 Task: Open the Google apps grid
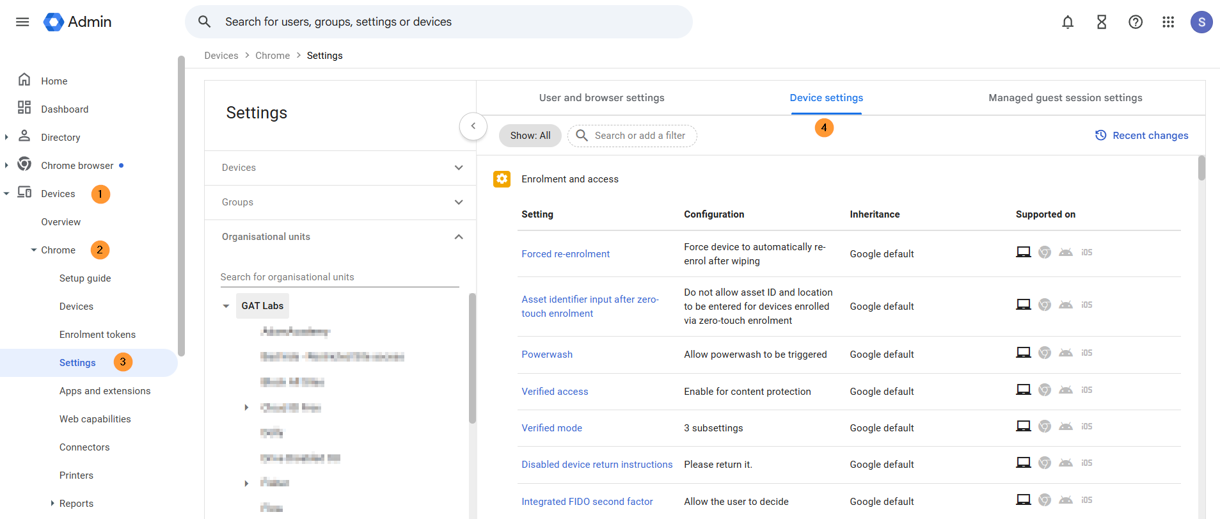point(1168,22)
